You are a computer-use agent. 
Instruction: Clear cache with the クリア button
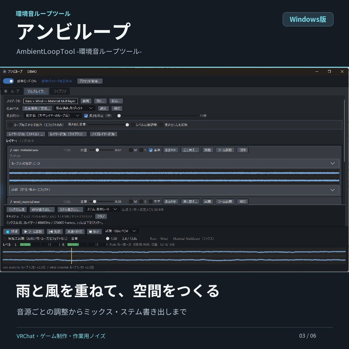(x=101, y=216)
